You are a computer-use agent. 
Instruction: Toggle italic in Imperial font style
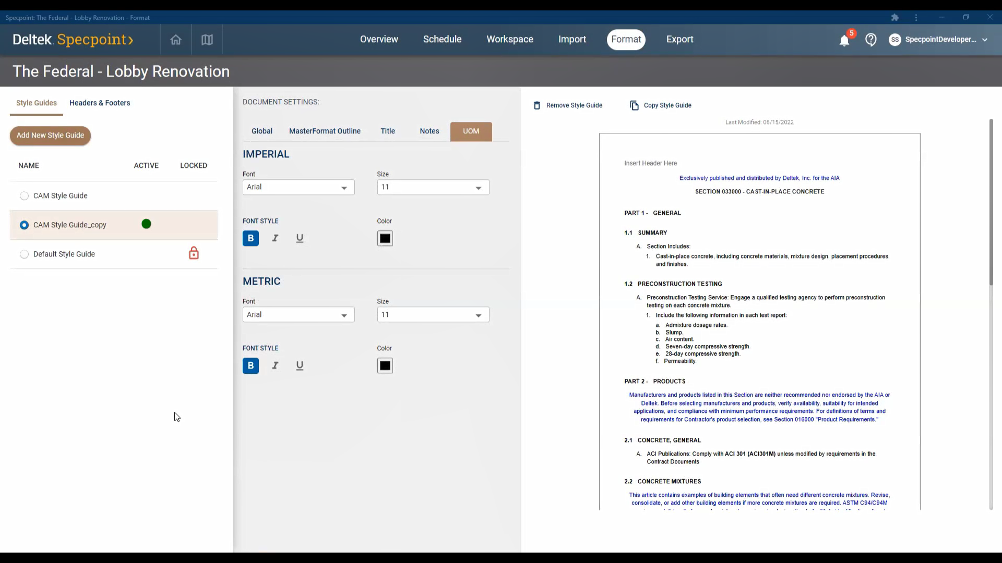click(x=275, y=238)
